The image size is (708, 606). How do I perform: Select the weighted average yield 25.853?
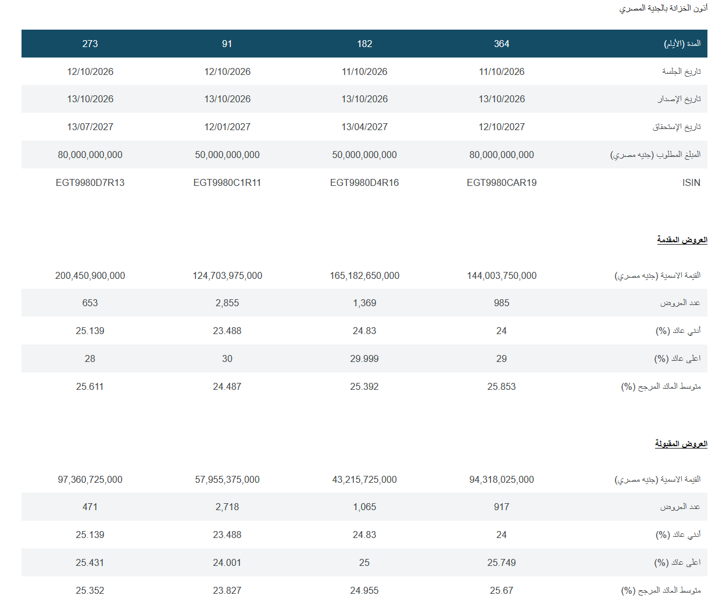click(502, 386)
